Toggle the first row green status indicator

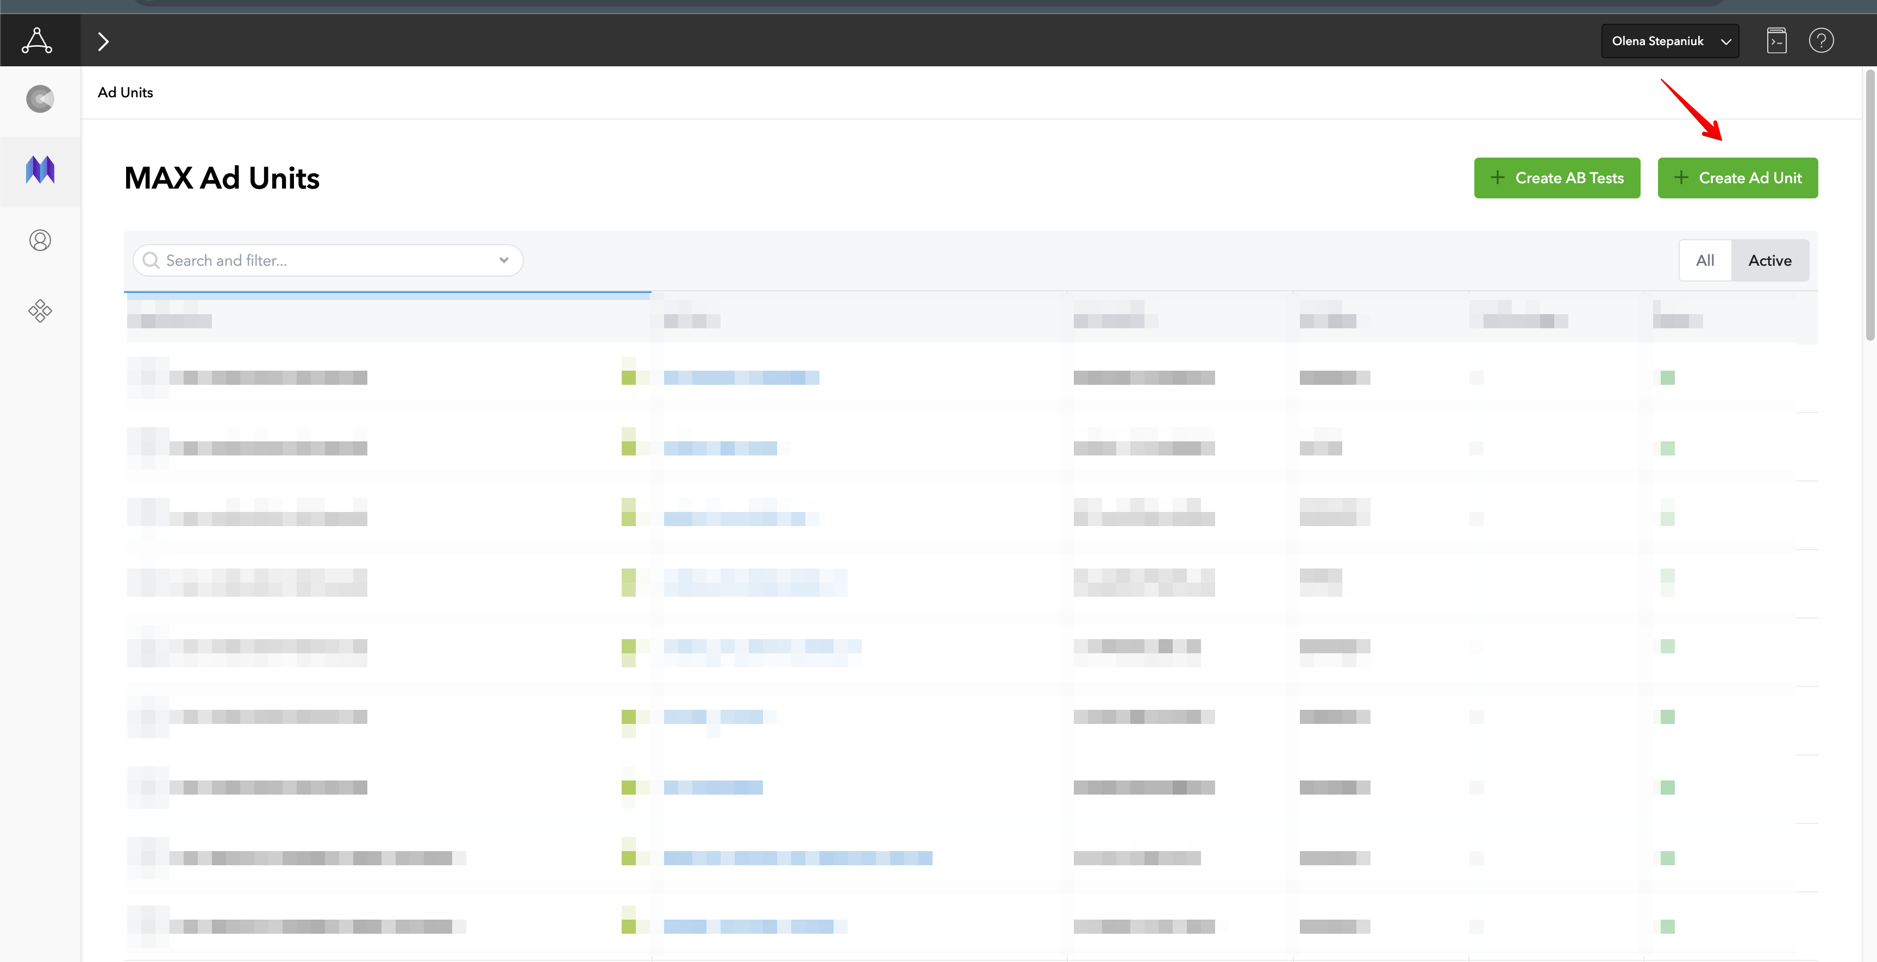tap(1667, 378)
